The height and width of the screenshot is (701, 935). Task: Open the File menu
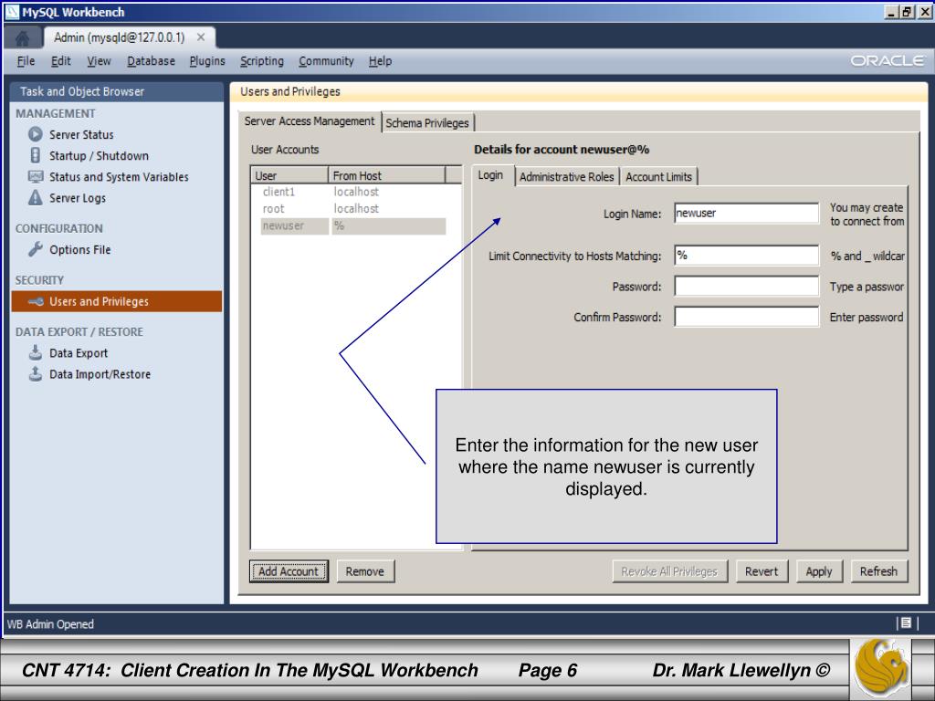pyautogui.click(x=26, y=61)
